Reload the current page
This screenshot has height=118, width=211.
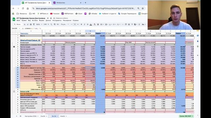click(x=23, y=9)
